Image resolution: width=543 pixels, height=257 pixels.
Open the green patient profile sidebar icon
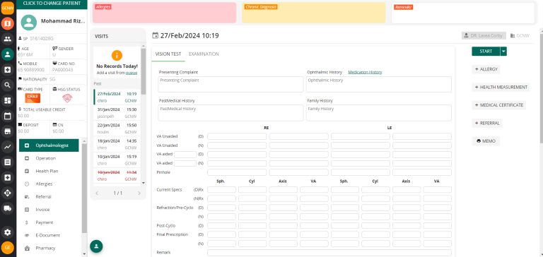point(8,54)
